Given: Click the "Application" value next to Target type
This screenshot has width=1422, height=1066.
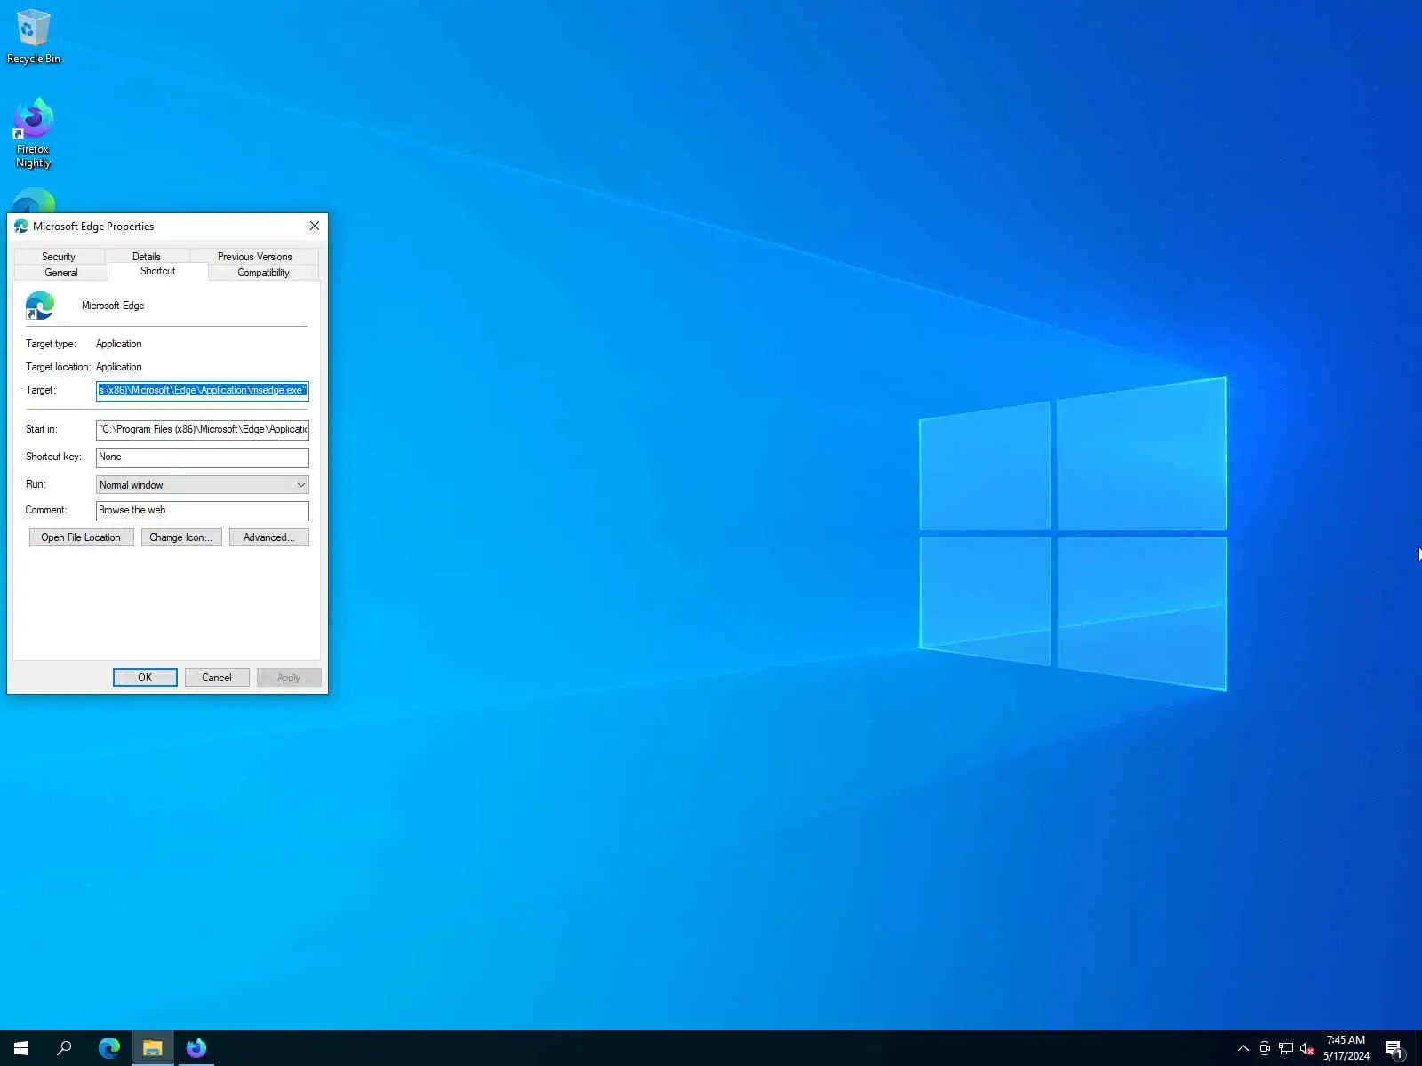Looking at the screenshot, I should pos(119,344).
